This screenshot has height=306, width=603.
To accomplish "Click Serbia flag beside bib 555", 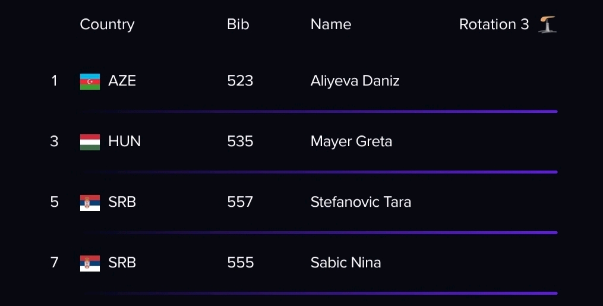I will pos(90,263).
